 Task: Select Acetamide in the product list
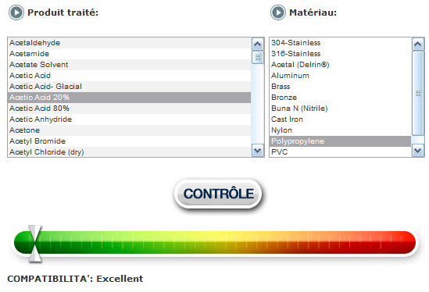pos(130,54)
